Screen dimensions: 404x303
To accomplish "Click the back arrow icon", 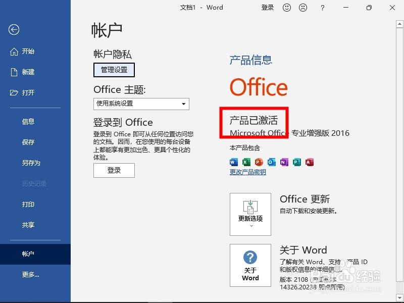I will tap(14, 29).
